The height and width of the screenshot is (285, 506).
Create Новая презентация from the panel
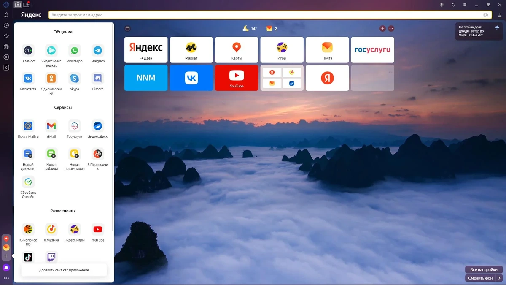pos(75,154)
